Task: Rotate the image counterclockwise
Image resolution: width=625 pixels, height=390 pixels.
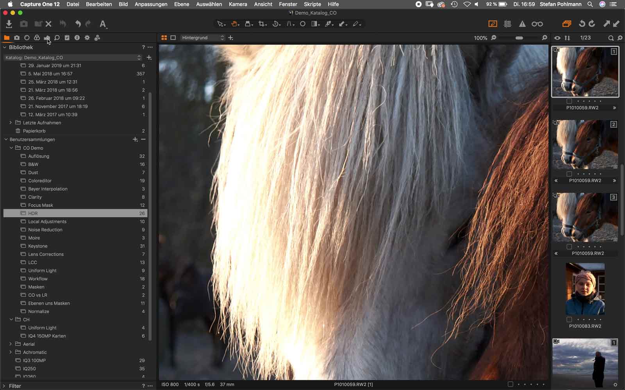Action: pyautogui.click(x=582, y=23)
